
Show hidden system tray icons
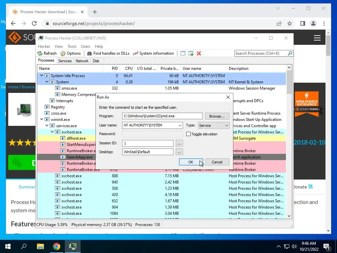[278, 246]
